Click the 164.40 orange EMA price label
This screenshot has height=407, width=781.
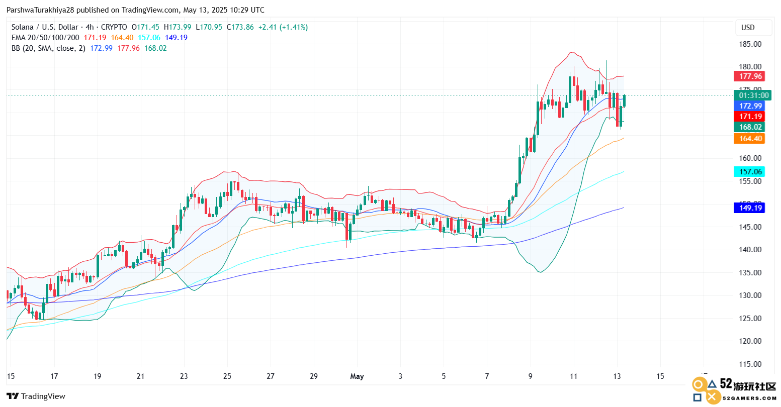(x=749, y=138)
